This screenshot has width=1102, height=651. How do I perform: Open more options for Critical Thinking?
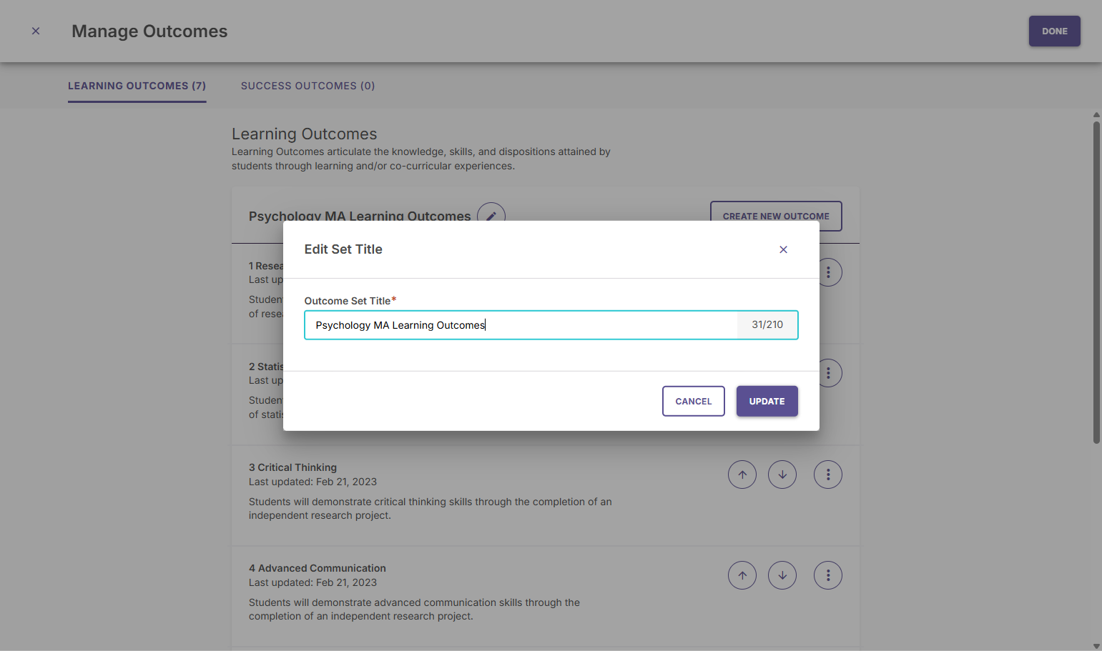(828, 474)
